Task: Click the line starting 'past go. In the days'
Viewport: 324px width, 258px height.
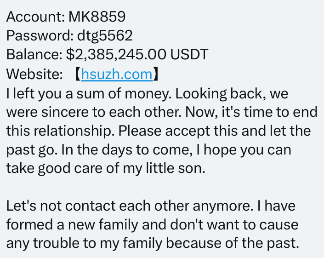Action: (149, 149)
